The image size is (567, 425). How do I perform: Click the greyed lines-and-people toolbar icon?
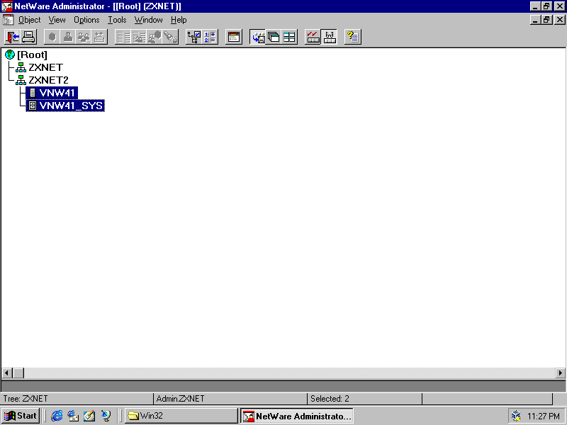point(139,37)
